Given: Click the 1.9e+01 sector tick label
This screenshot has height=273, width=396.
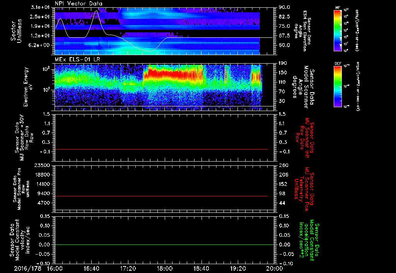Looking at the screenshot, I should pyautogui.click(x=41, y=26).
